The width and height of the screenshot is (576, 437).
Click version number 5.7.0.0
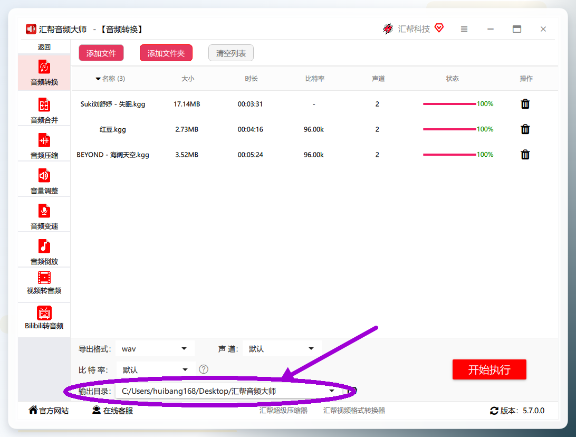pos(534,411)
